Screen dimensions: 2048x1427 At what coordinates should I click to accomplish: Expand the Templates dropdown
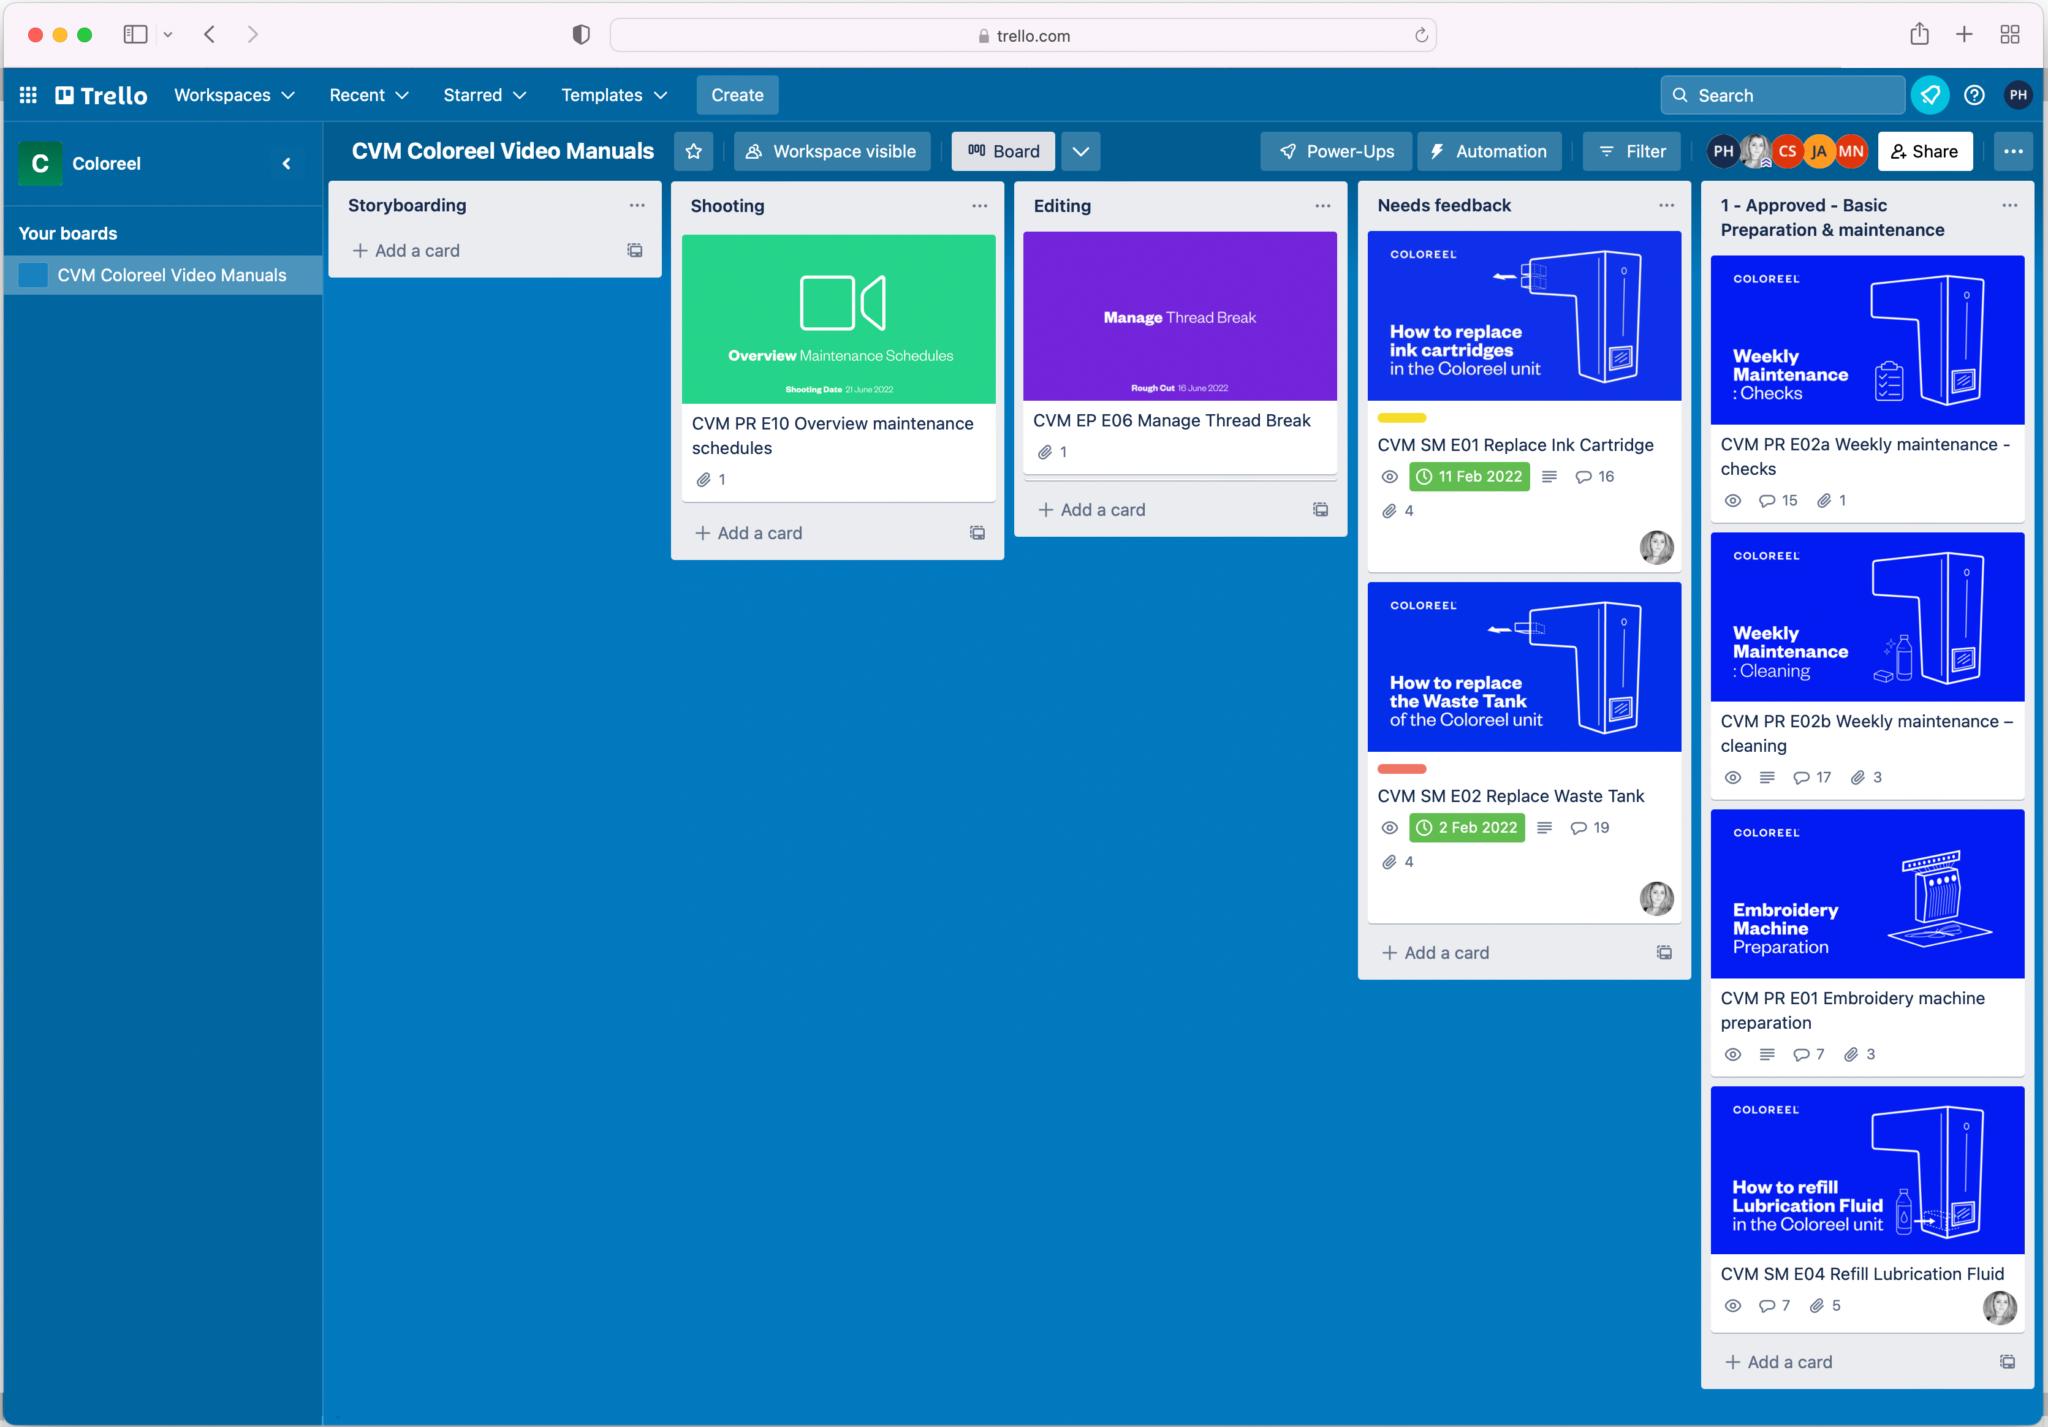613,94
